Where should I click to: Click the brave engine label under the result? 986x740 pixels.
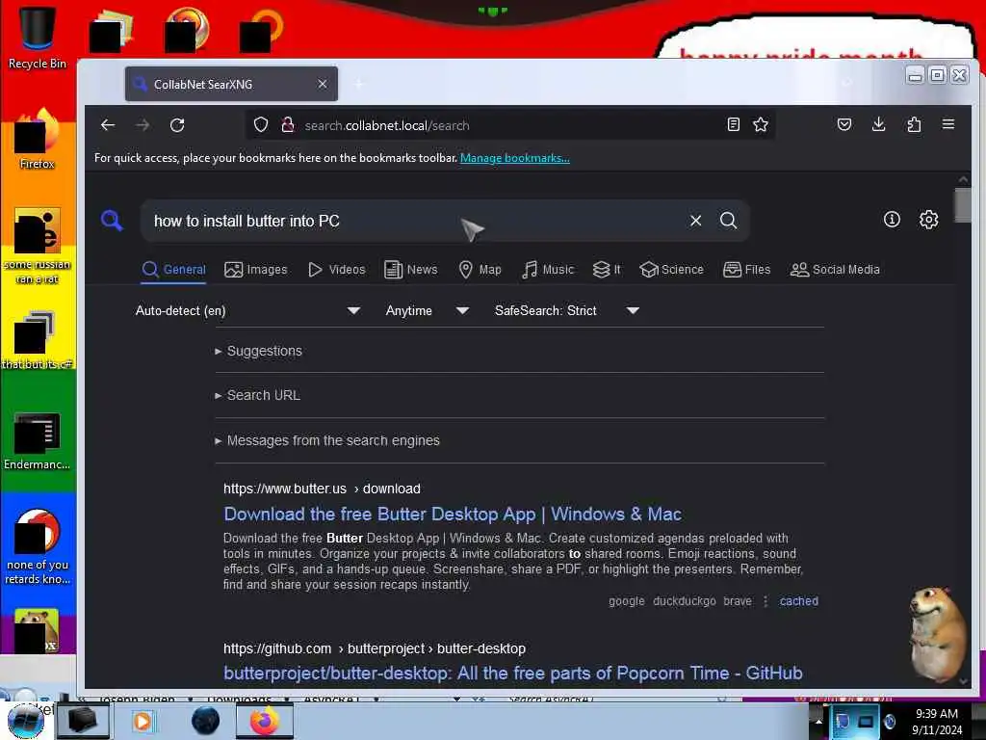(738, 601)
